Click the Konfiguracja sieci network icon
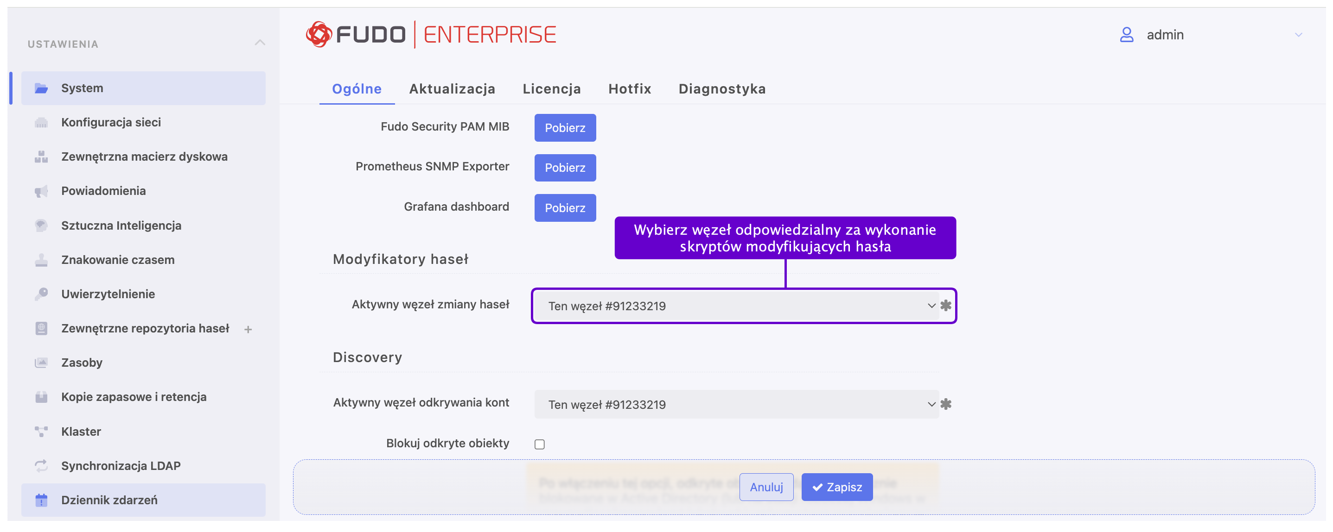This screenshot has height=532, width=1333. point(41,122)
